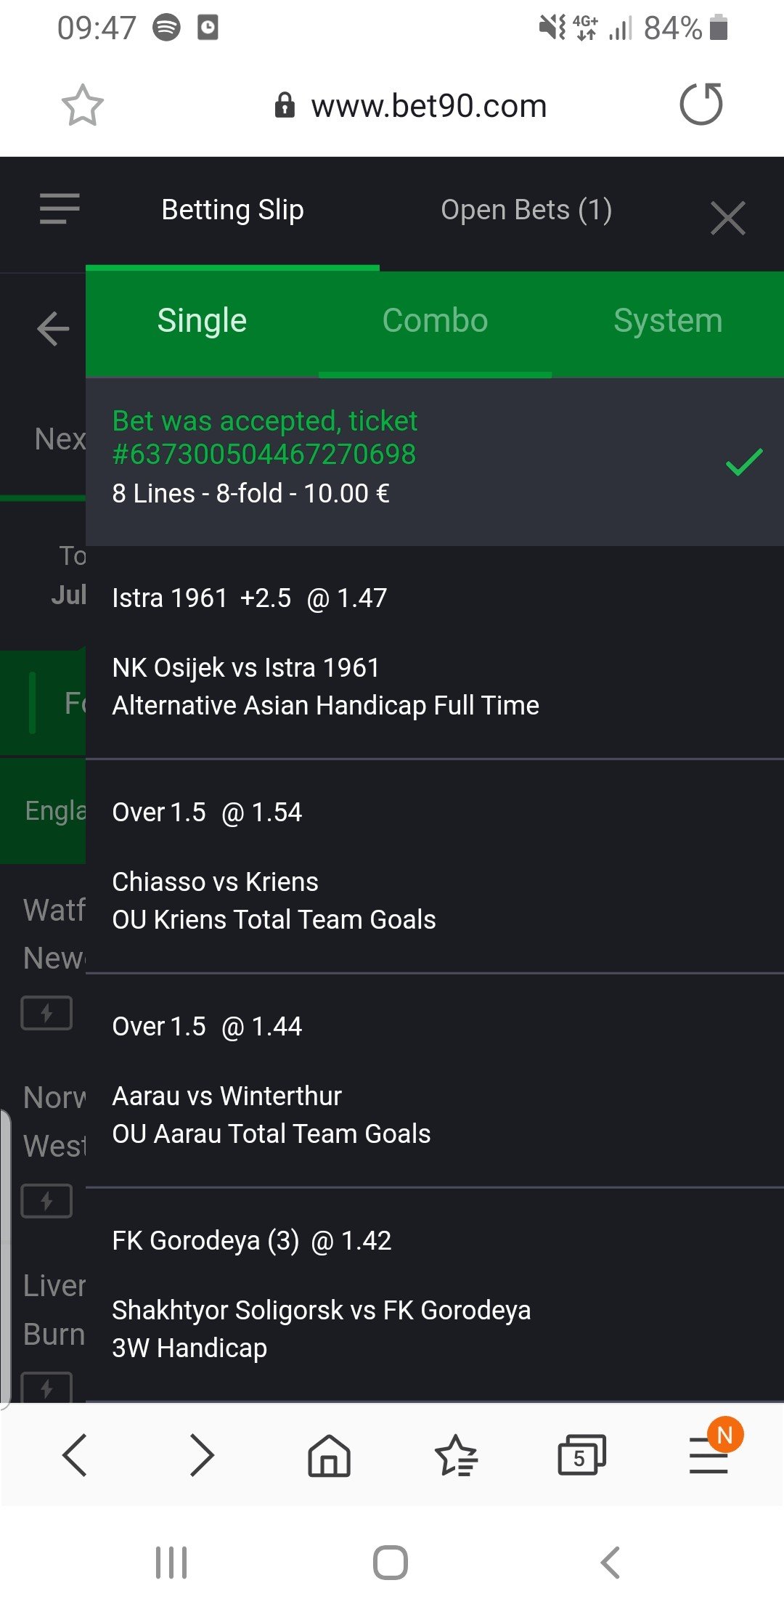This screenshot has height=1612, width=784.
Task: Tap the back arrow beside Single tab
Action: tap(53, 328)
